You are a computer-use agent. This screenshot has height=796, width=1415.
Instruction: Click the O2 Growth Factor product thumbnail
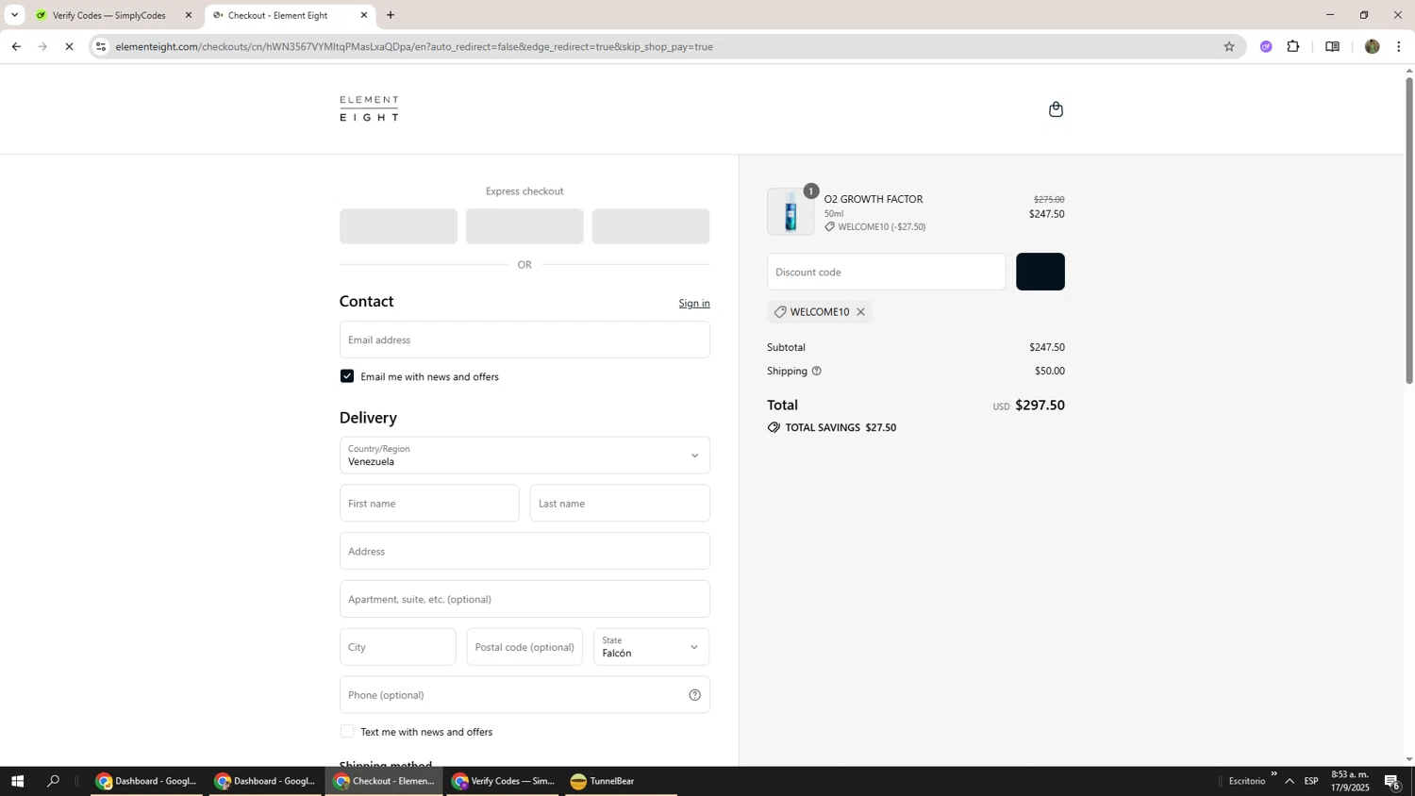[791, 211]
